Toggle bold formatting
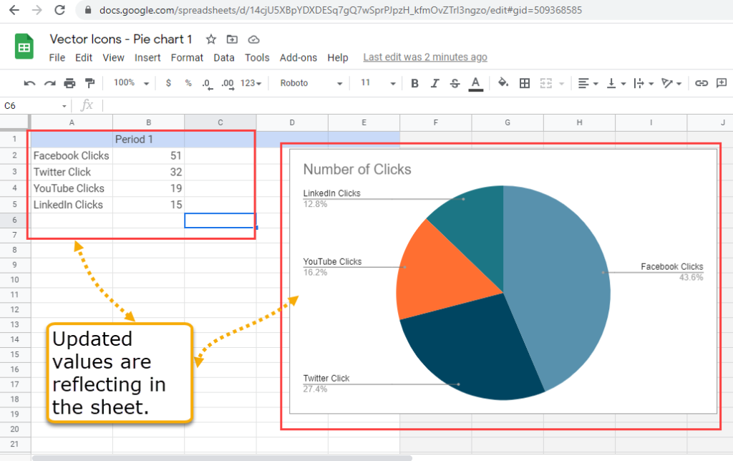The width and height of the screenshot is (733, 461). pyautogui.click(x=414, y=83)
